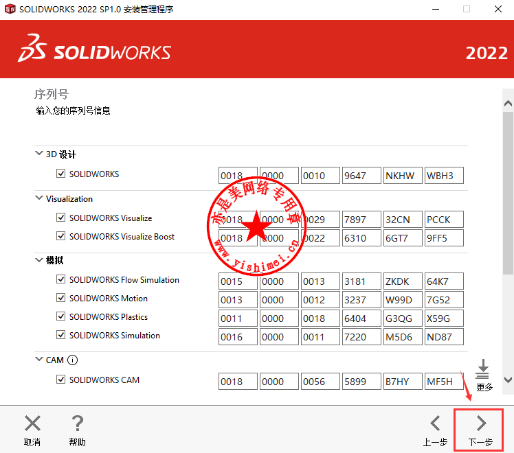Click the SOLIDWORKS logo in the header
This screenshot has width=514, height=453.
pyautogui.click(x=94, y=49)
